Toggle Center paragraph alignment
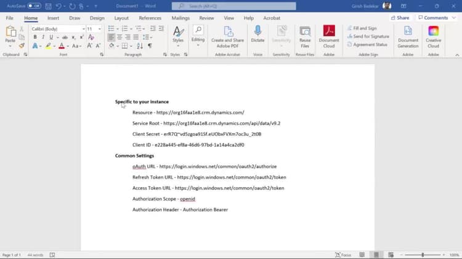The width and height of the screenshot is (462, 259). click(120, 37)
